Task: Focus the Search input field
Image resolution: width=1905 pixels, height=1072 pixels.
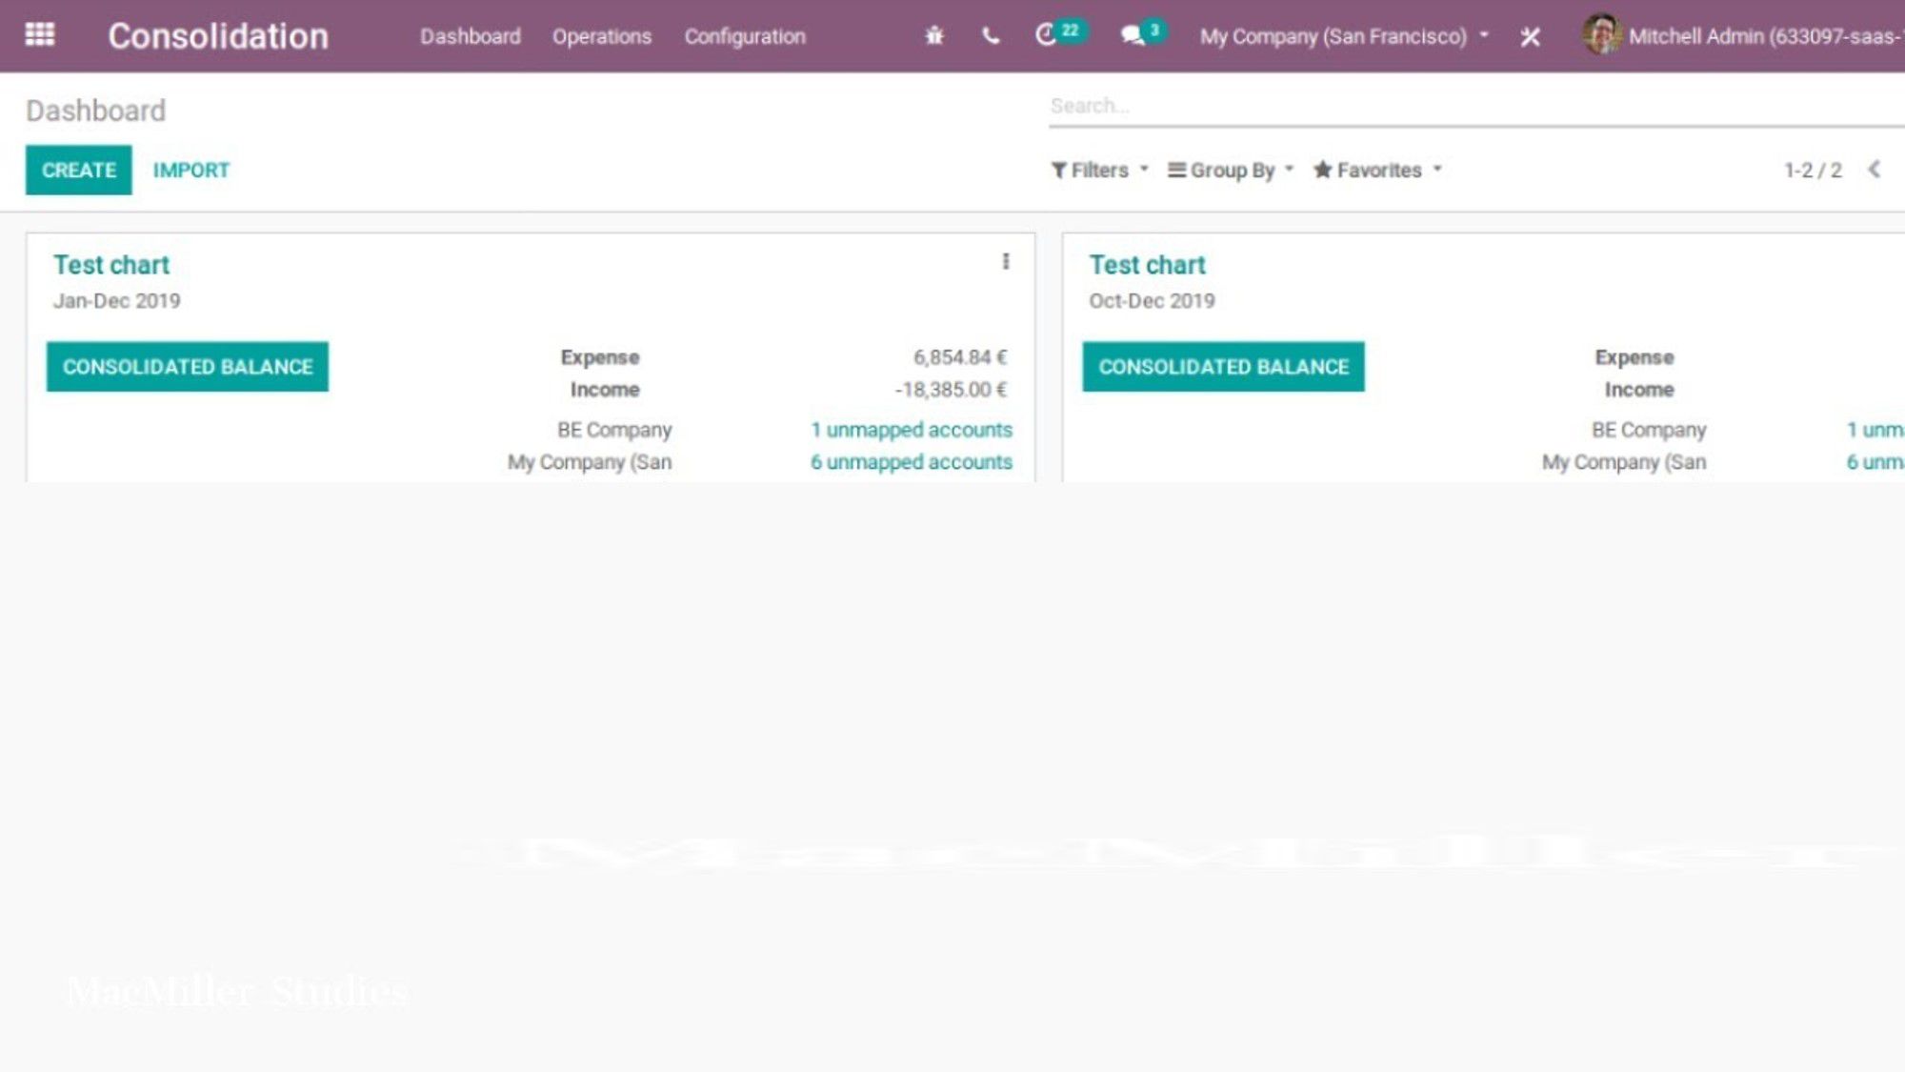Action: [x=1476, y=106]
